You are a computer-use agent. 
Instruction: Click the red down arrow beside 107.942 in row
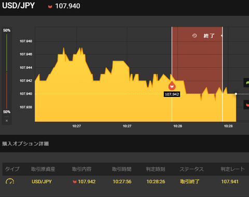click(75, 182)
